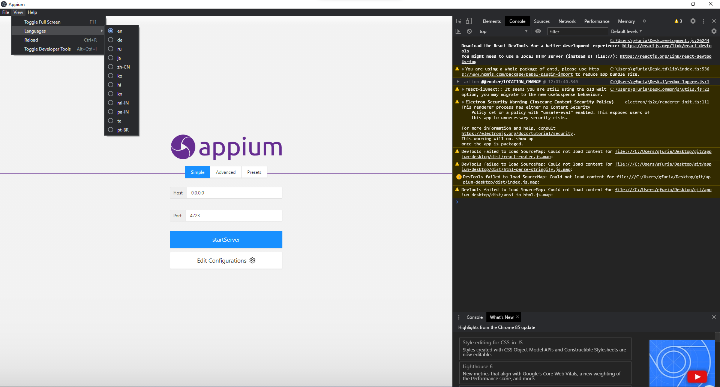Click the warnings count badge icon
720x387 pixels.
click(x=678, y=21)
